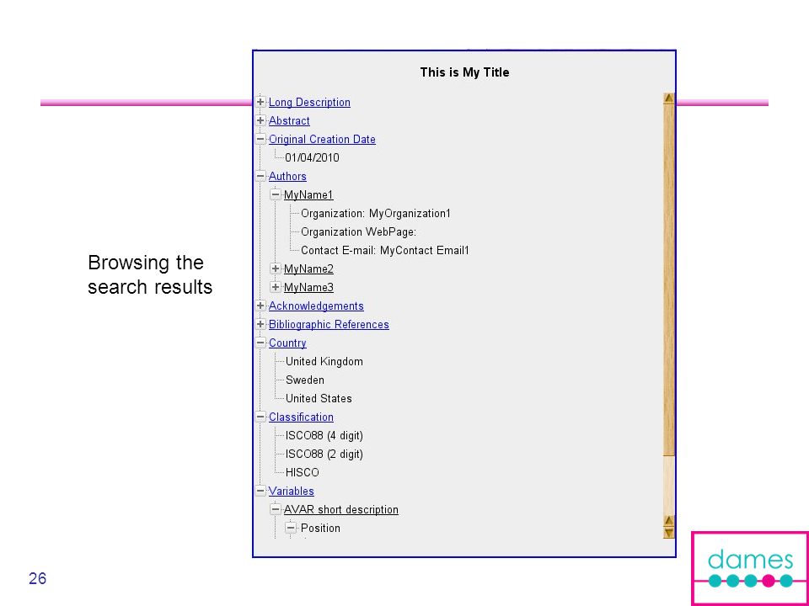Click the dames logo
This screenshot has height=606, width=809.
[x=750, y=569]
